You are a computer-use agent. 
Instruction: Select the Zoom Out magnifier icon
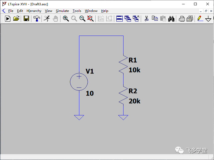[x=83, y=18]
